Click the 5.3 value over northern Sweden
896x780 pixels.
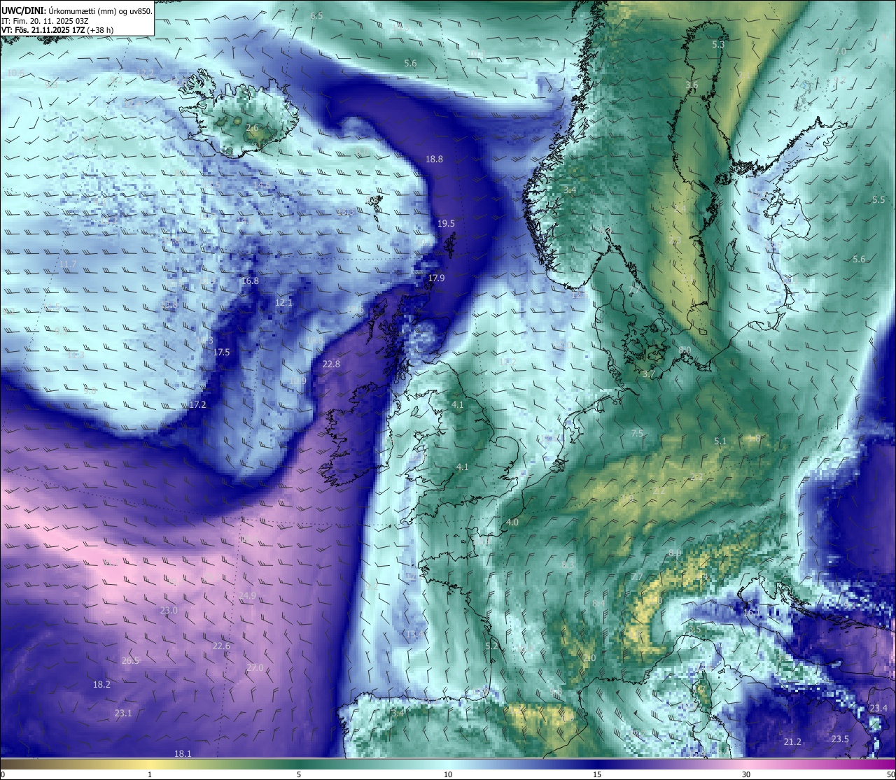pyautogui.click(x=718, y=44)
